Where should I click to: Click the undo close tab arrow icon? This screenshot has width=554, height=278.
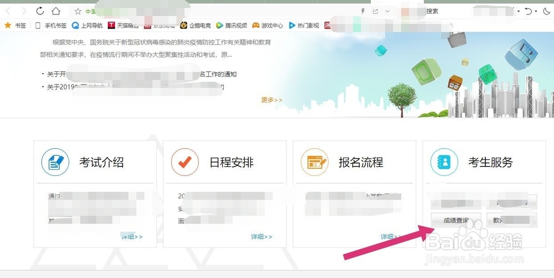pyautogui.click(x=528, y=11)
